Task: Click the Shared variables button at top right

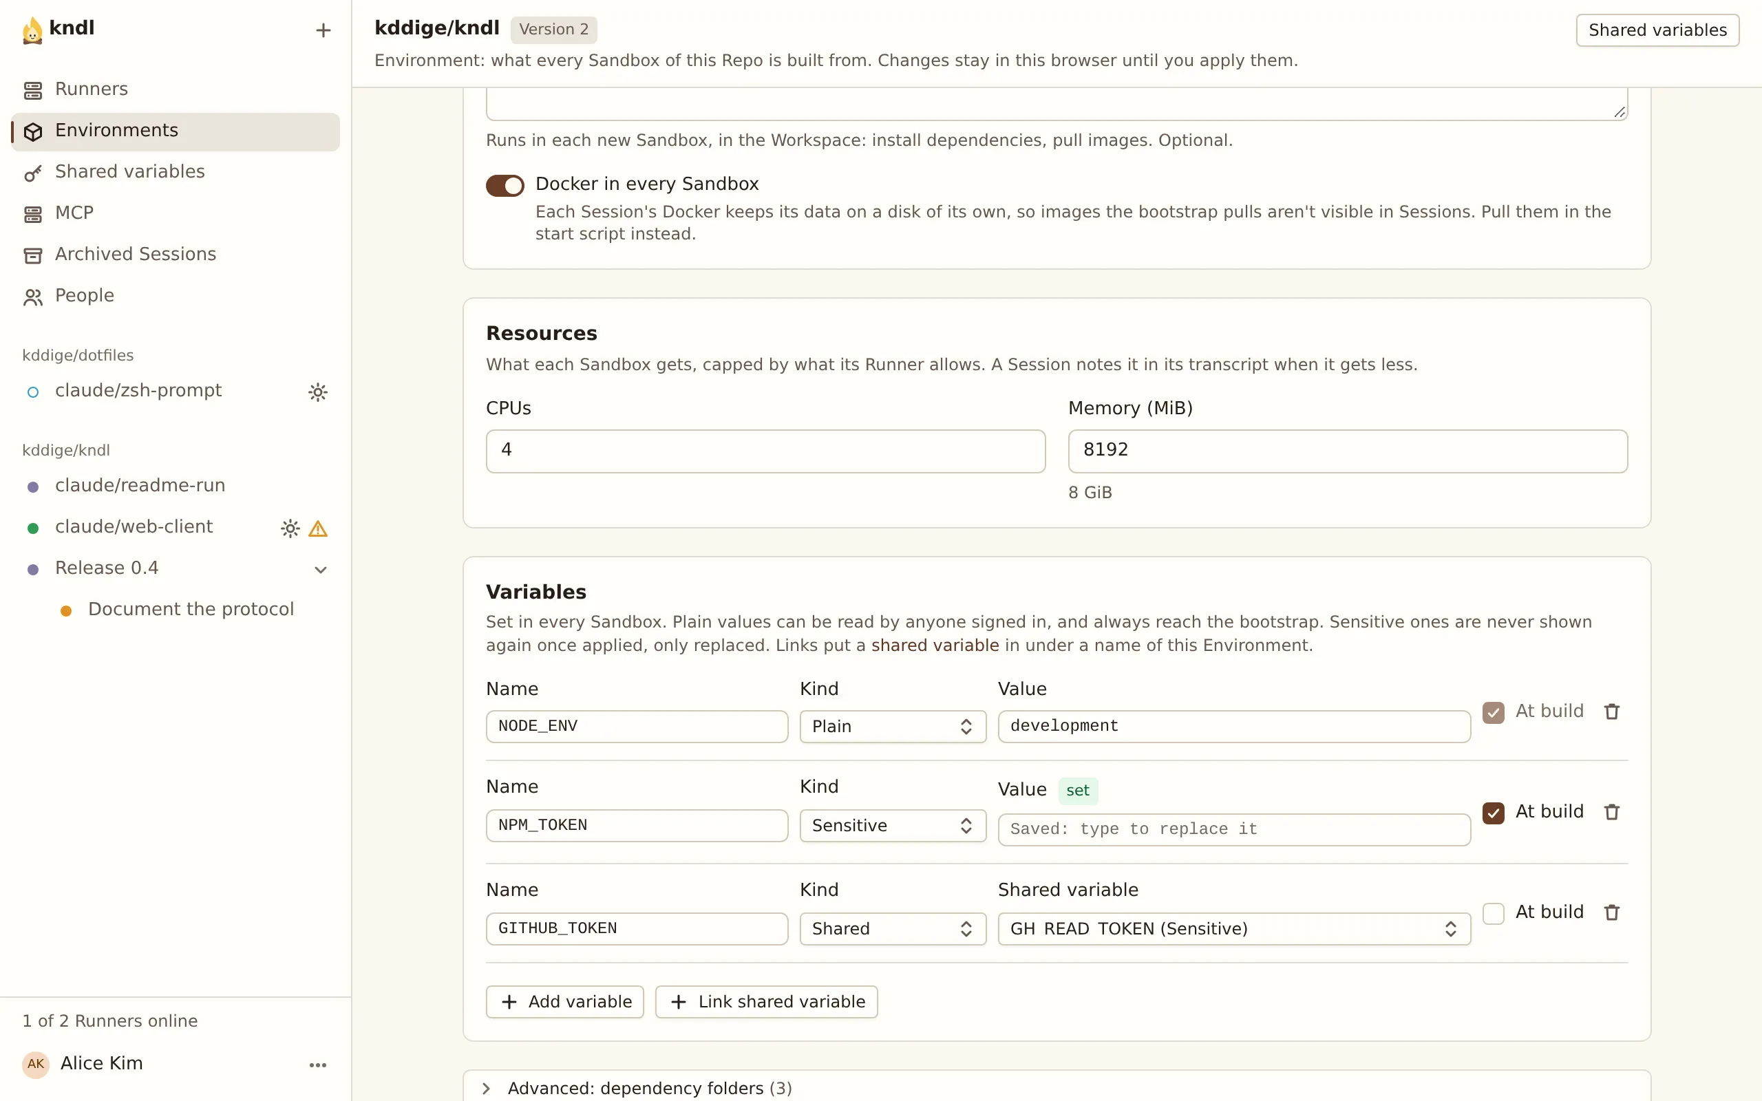Action: 1657,30
